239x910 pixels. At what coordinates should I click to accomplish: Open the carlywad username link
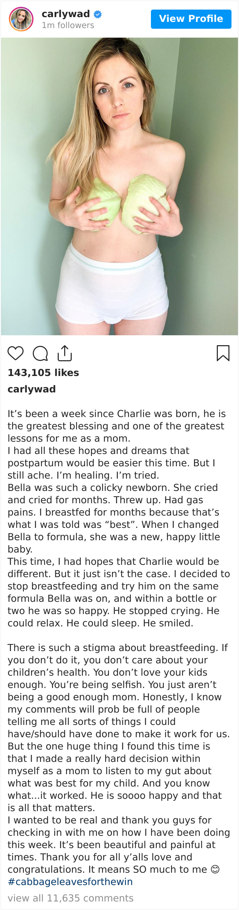point(65,14)
